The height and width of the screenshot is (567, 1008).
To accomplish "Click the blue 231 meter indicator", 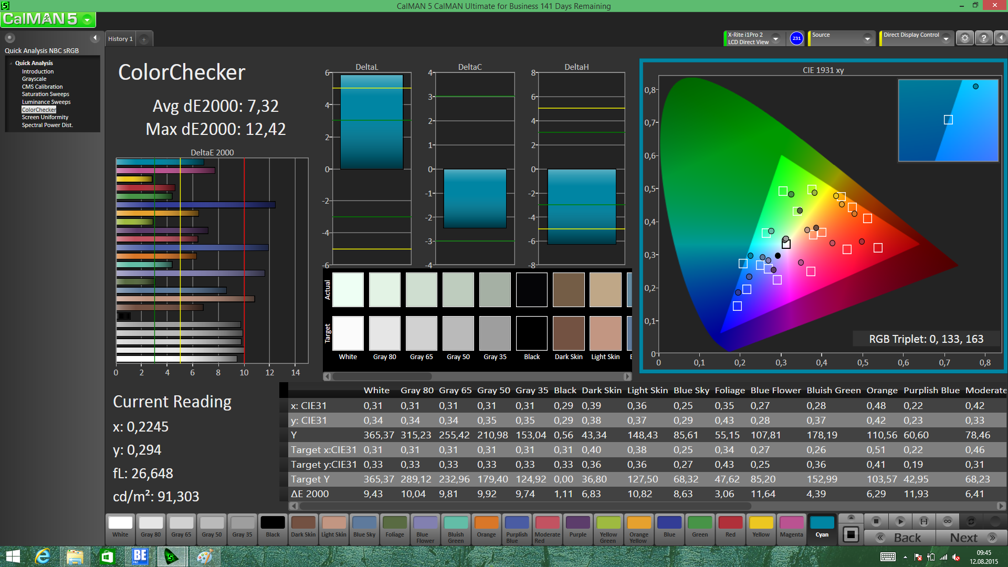I will pos(796,38).
